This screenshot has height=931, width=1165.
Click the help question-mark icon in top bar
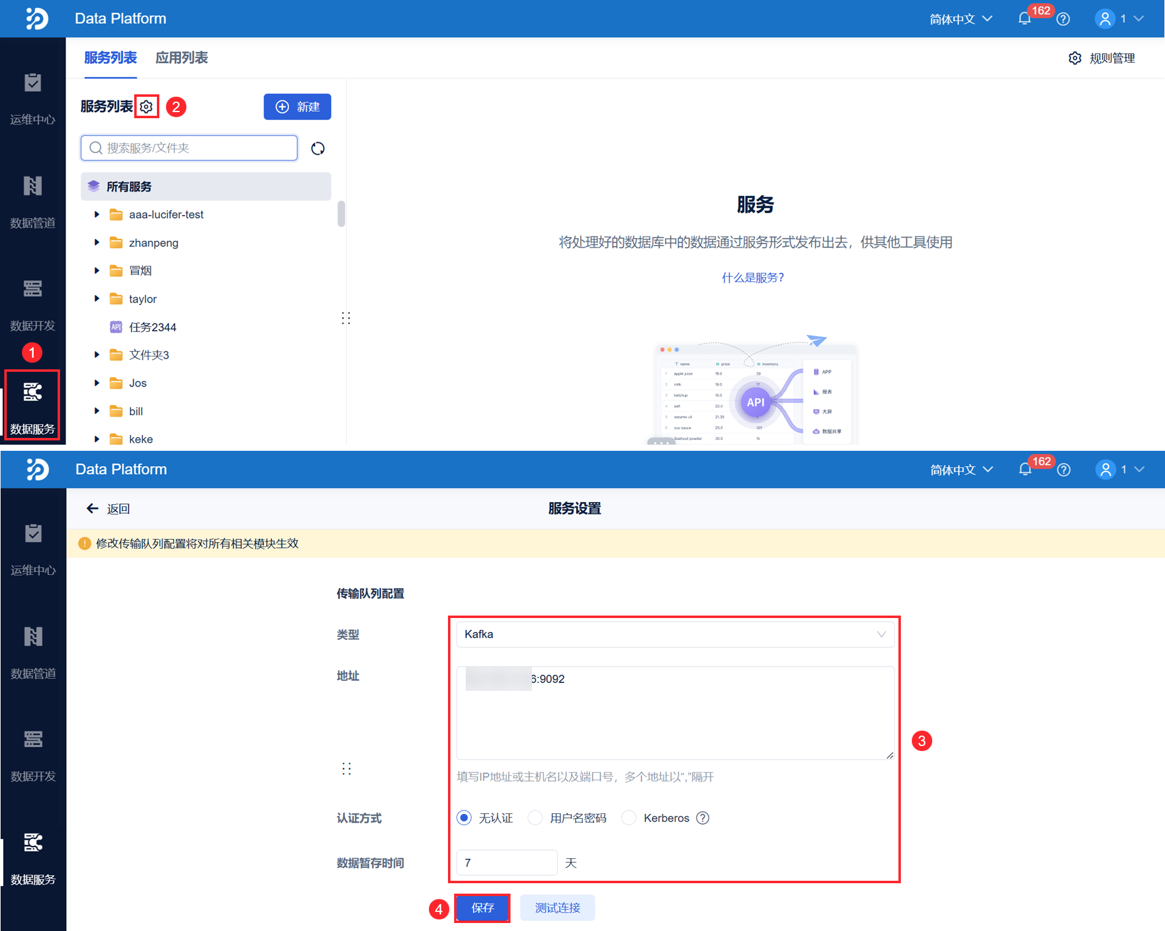(1063, 18)
